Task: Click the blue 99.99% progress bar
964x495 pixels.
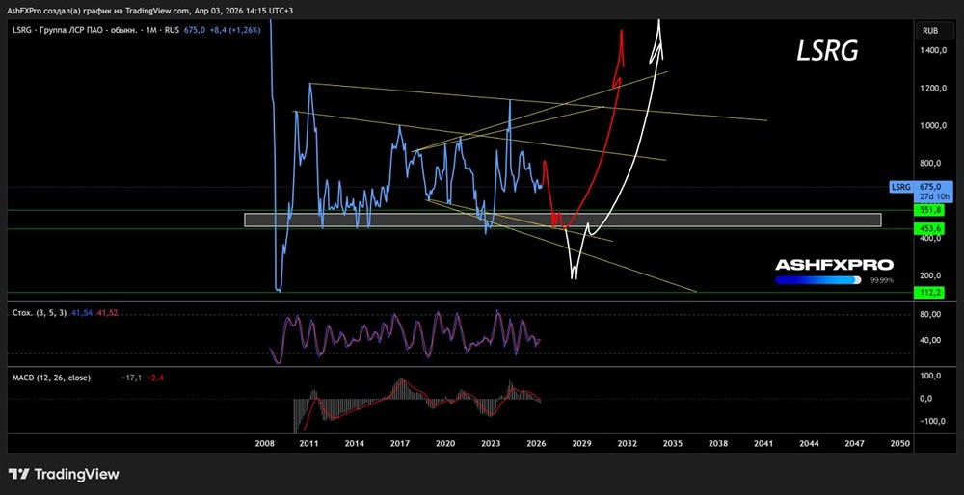Action: 817,280
